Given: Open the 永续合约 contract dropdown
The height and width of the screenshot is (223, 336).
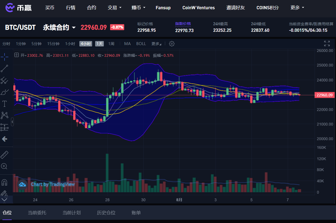Looking at the screenshot, I should 59,27.
